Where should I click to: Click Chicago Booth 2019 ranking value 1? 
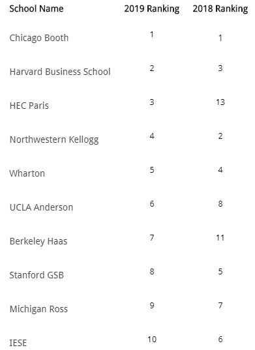pos(152,35)
